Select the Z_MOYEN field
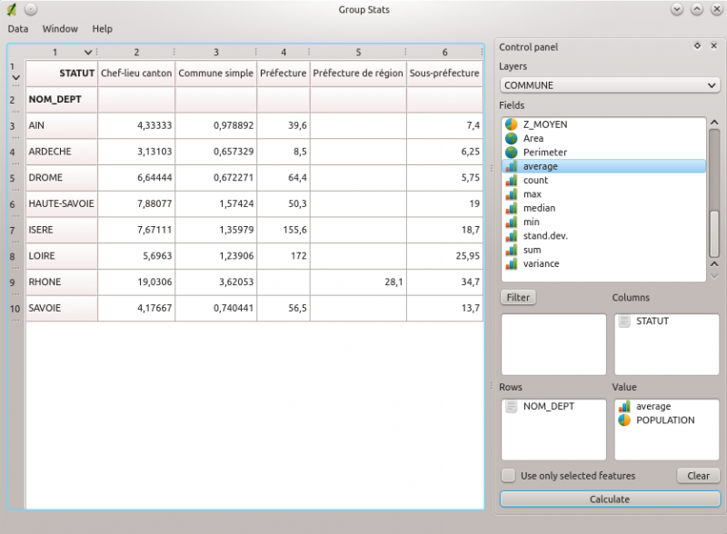The width and height of the screenshot is (727, 534). point(545,124)
